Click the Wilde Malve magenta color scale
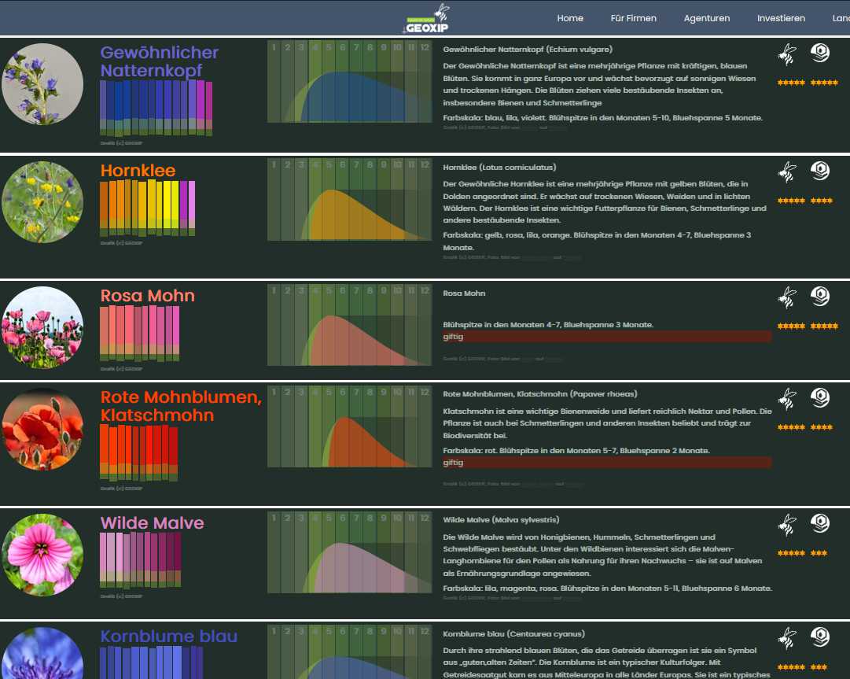Screen dimensions: 850x679 pos(141,560)
